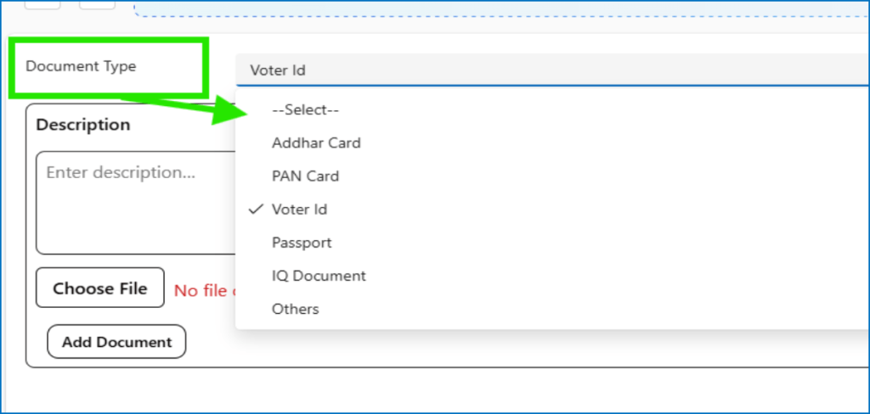
Task: Choose Passport from the dropdown list
Action: [x=302, y=243]
